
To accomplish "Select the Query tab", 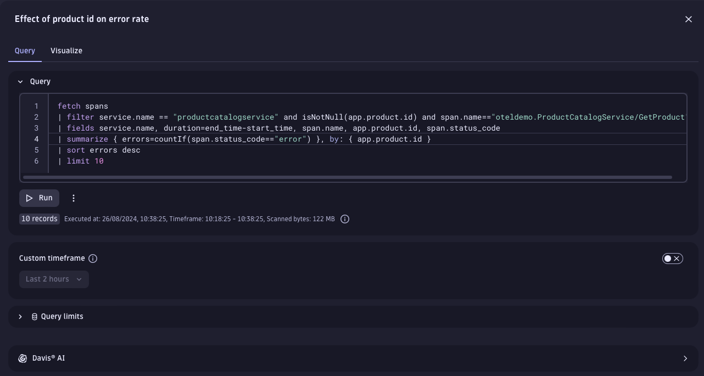I will [24, 50].
